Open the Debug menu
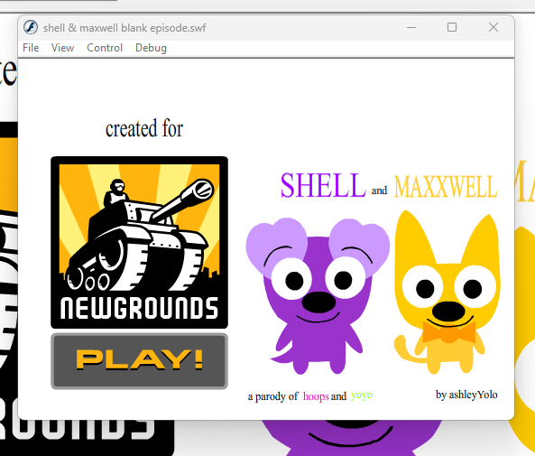Viewport: 535px width, 456px height. click(151, 48)
